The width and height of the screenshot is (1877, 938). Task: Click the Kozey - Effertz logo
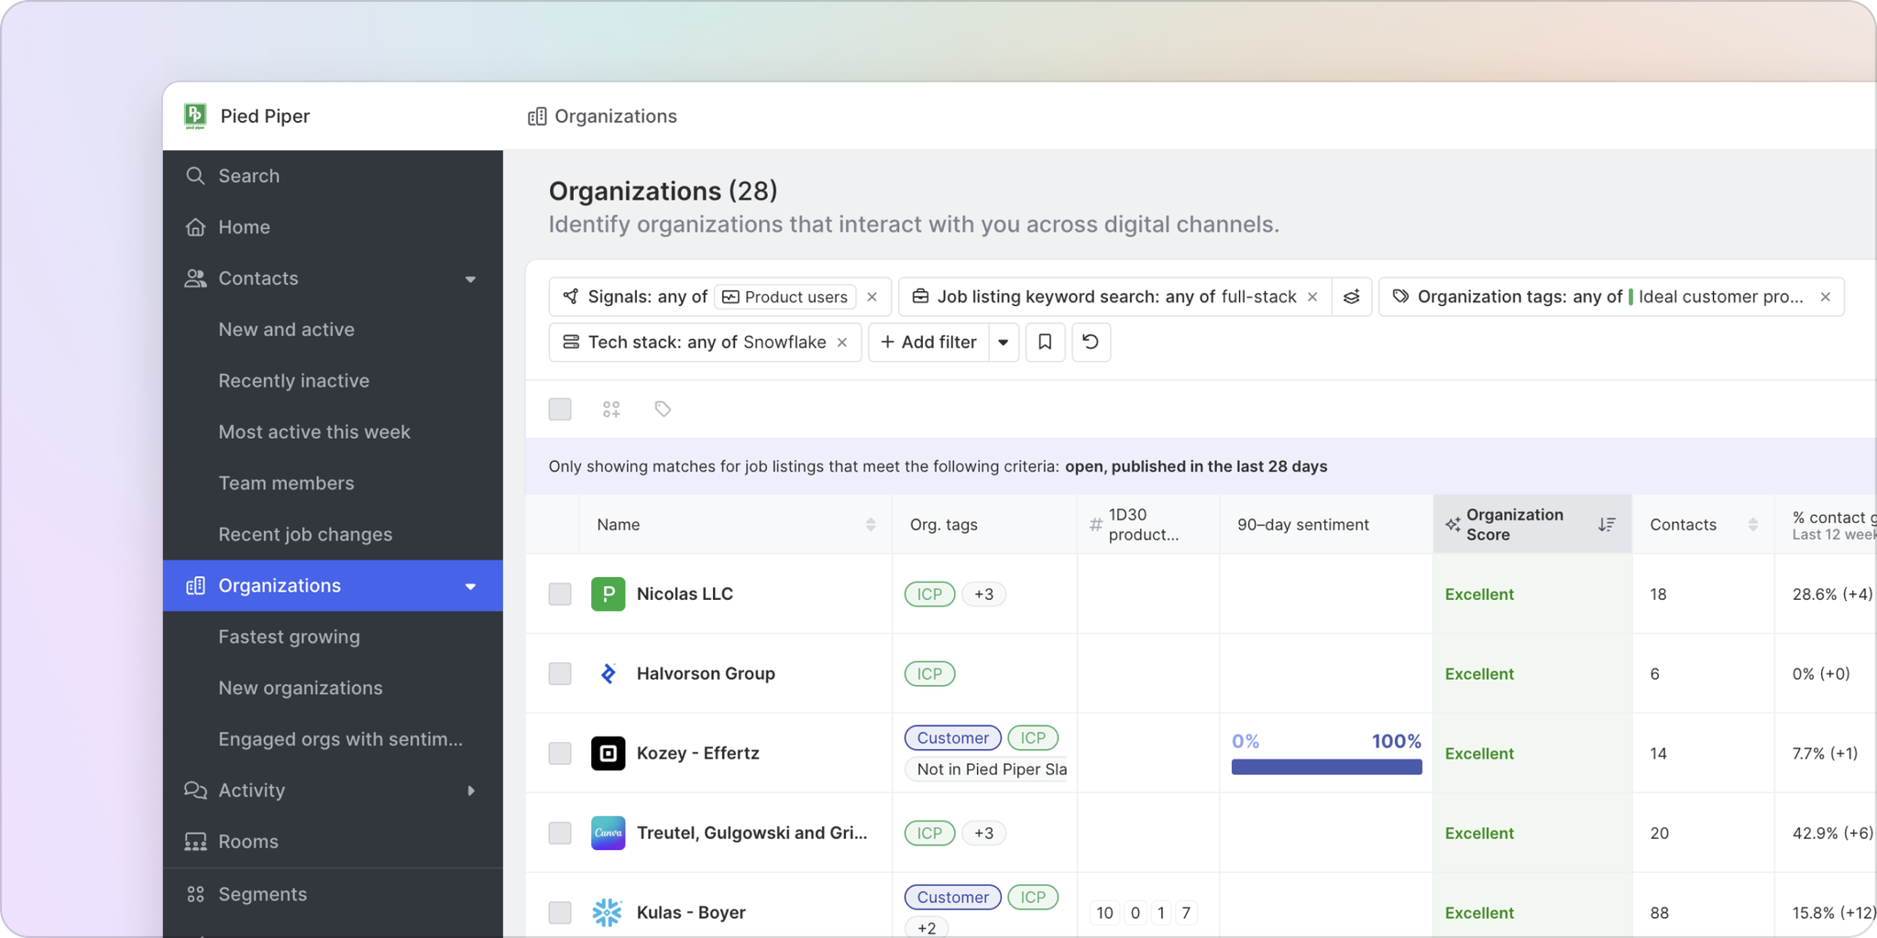609,754
